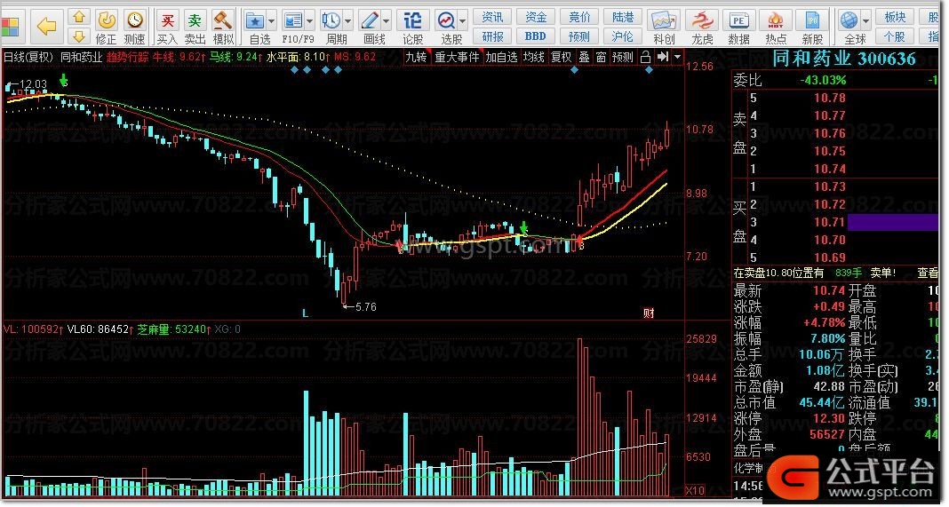Click the 周期 period clock icon
Screen dimensions: 949x507
coord(331,22)
